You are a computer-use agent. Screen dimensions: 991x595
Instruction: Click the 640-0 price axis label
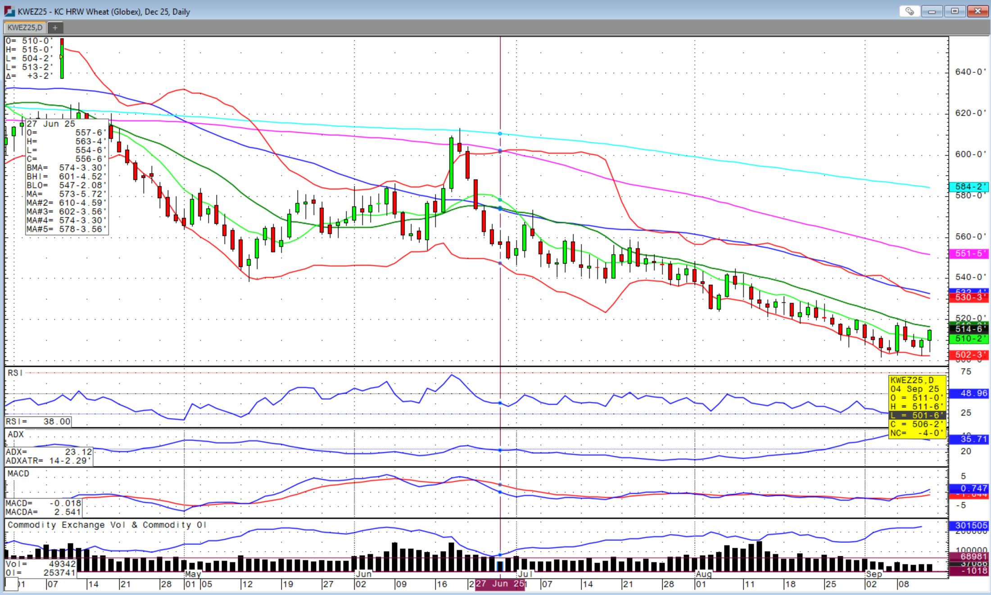coord(970,72)
